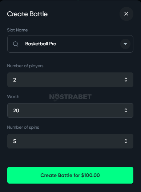
Task: Increment Number of spins with up arrow
Action: point(126,140)
